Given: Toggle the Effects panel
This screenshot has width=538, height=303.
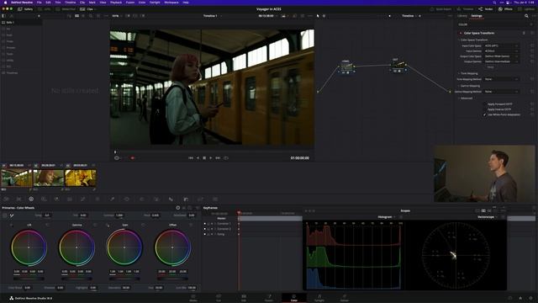Looking at the screenshot, I should click(505, 9).
